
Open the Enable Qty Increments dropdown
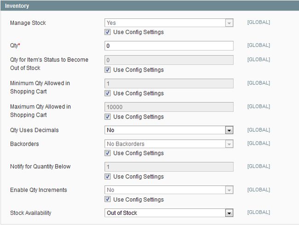[169, 190]
